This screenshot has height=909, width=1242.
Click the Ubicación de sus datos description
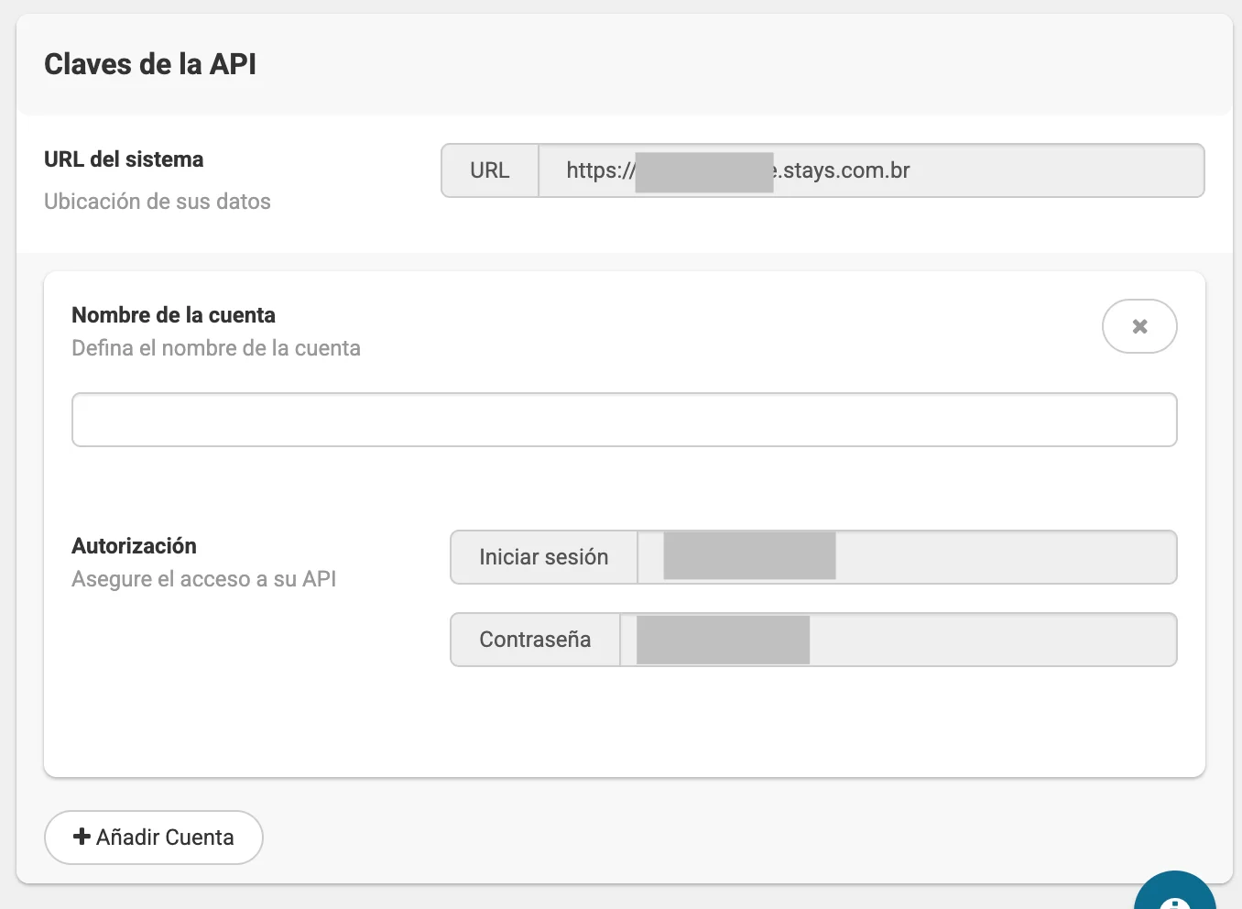coord(158,202)
